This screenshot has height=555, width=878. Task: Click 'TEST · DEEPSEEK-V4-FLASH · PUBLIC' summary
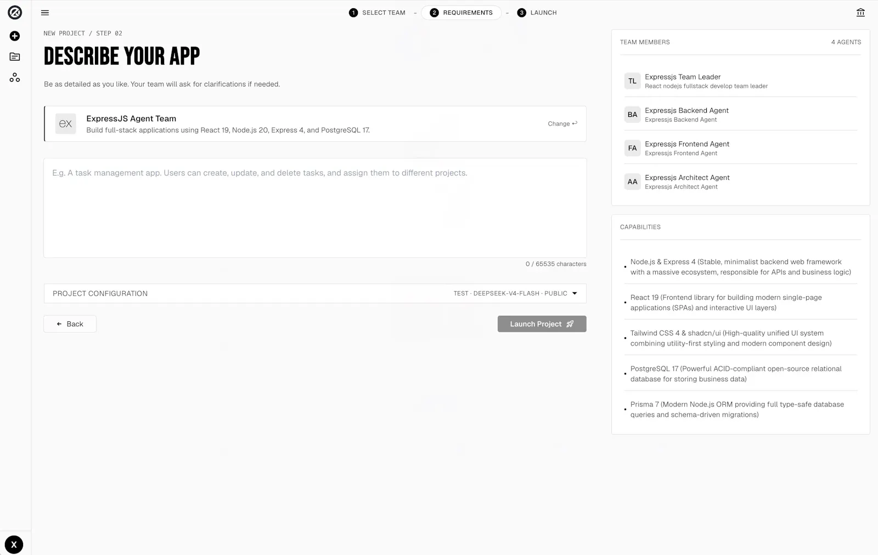pos(510,293)
